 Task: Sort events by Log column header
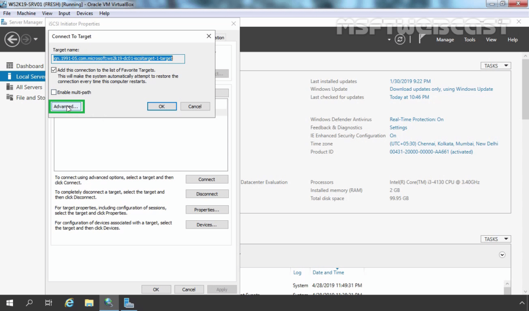(297, 272)
